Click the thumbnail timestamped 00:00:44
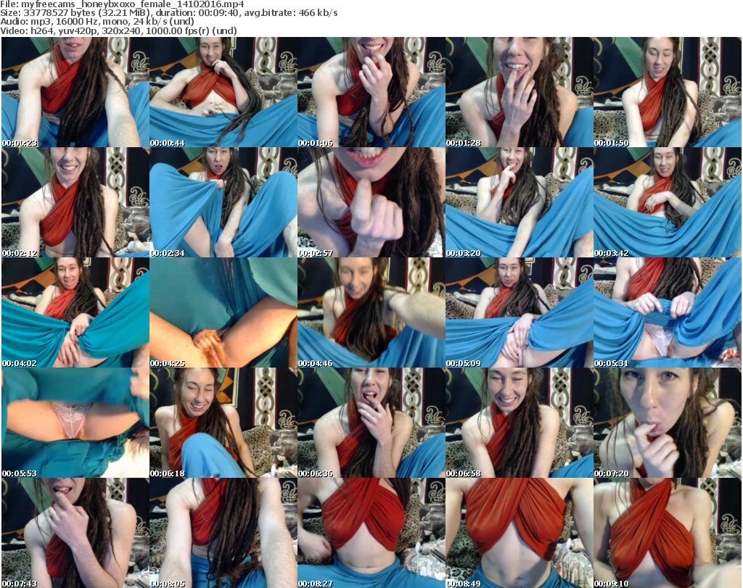The image size is (743, 588). tap(223, 92)
